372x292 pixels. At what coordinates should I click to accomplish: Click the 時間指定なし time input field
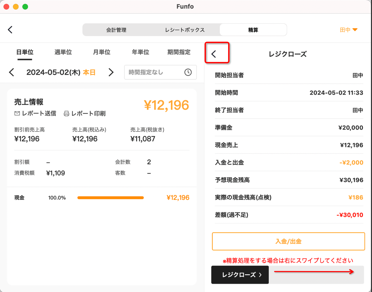[x=160, y=72]
